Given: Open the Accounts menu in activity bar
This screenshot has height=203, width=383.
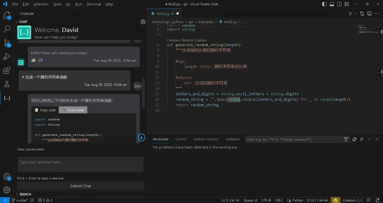Looking at the screenshot, I should coord(7,176).
